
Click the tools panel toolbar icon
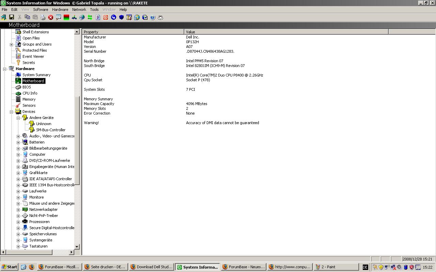[x=129, y=17]
